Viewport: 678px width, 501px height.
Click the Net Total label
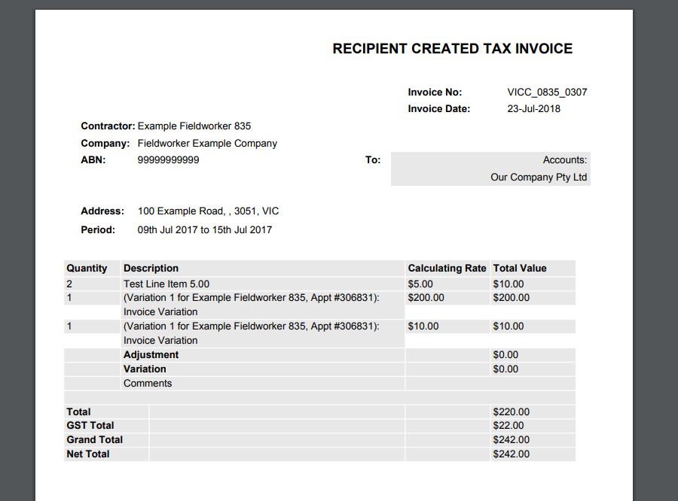(88, 454)
